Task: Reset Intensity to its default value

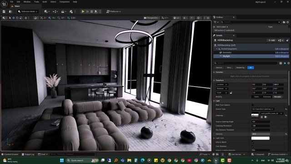Action: pyautogui.click(x=286, y=134)
